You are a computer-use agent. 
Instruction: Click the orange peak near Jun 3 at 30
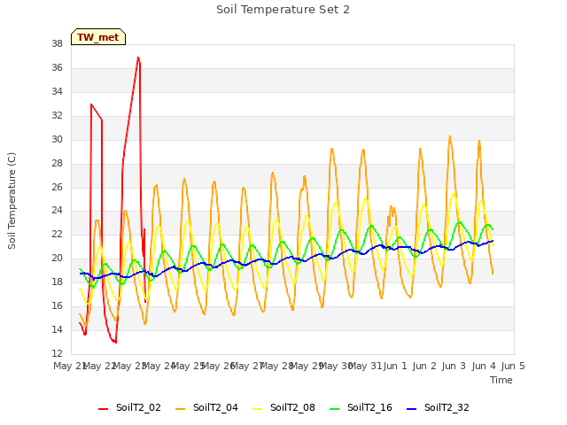click(x=450, y=136)
